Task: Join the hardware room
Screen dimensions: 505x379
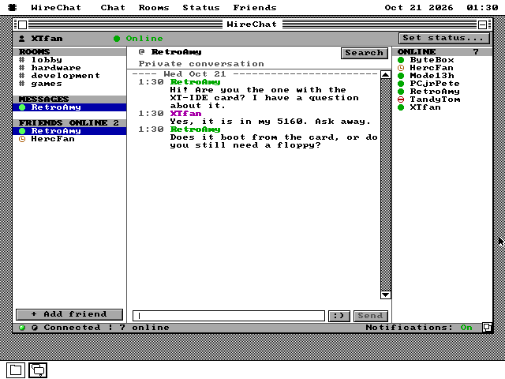Action: pyautogui.click(x=69, y=68)
